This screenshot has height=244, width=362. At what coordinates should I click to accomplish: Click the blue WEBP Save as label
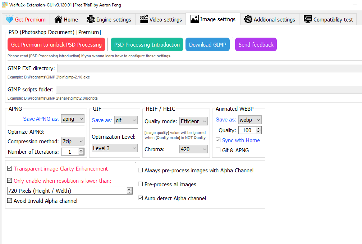tap(226, 120)
